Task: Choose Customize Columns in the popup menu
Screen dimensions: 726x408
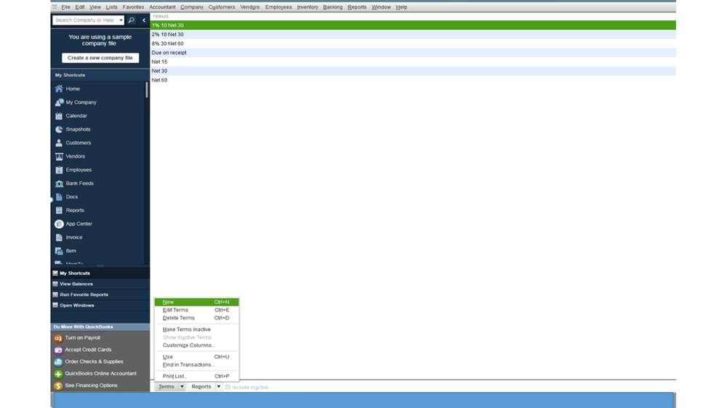Action: tap(197, 346)
